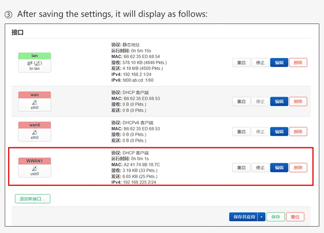The image size is (324, 233).
Task: Restart the WWAN1 interface with 重启
Action: pos(241,167)
